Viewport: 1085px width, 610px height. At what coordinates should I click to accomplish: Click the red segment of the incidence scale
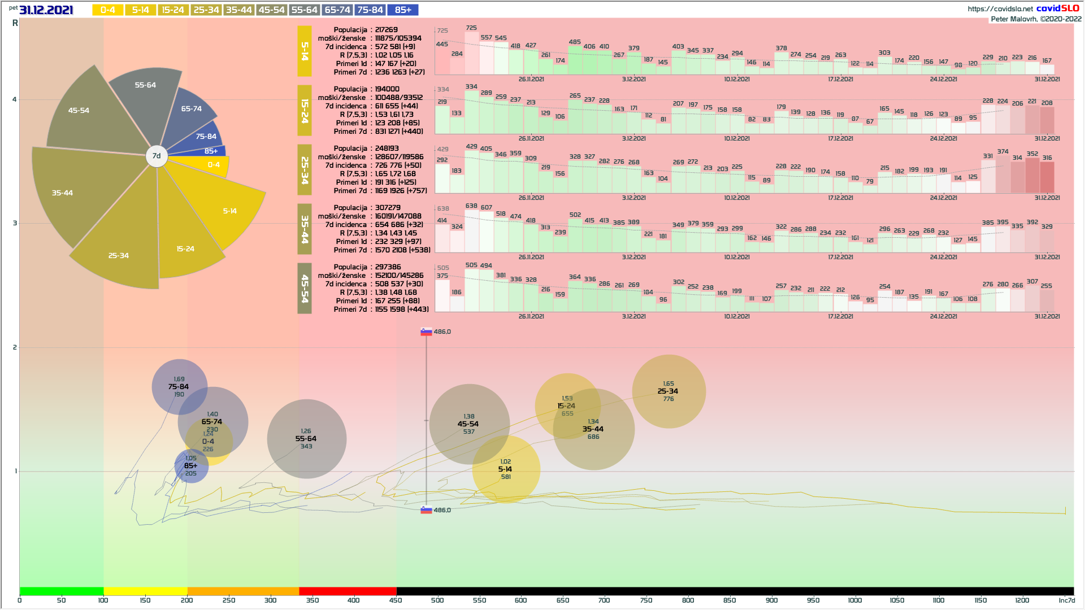(x=348, y=591)
